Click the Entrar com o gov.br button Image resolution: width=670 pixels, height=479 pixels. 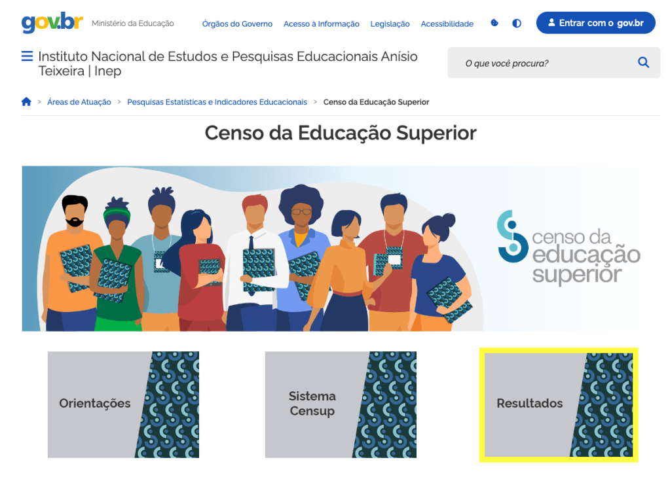595,23
